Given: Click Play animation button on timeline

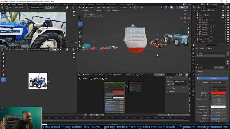Looking at the screenshot, I should pos(98,115).
